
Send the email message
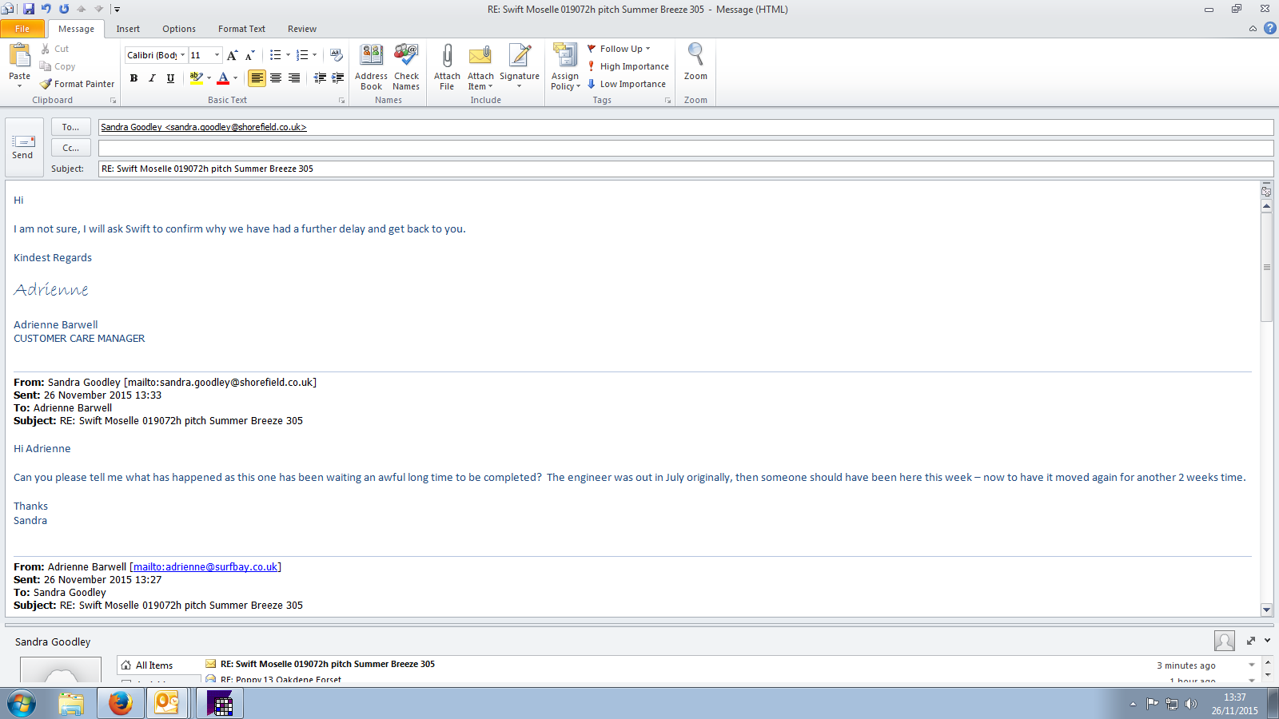pos(23,147)
